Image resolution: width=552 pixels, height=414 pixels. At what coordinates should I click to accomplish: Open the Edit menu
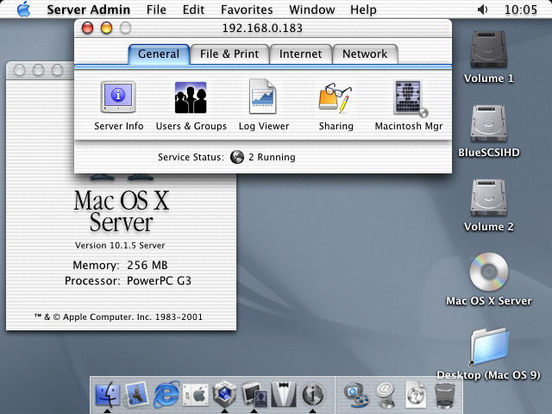(193, 9)
